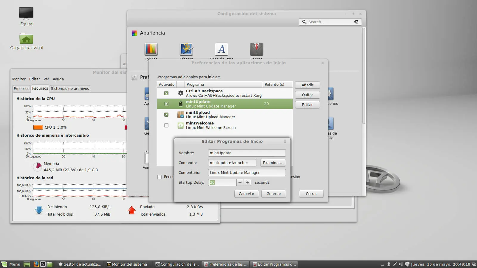477x268 pixels.
Task: Disable the Ctrl Alt Backspace startup checkbox
Action: [x=166, y=93]
